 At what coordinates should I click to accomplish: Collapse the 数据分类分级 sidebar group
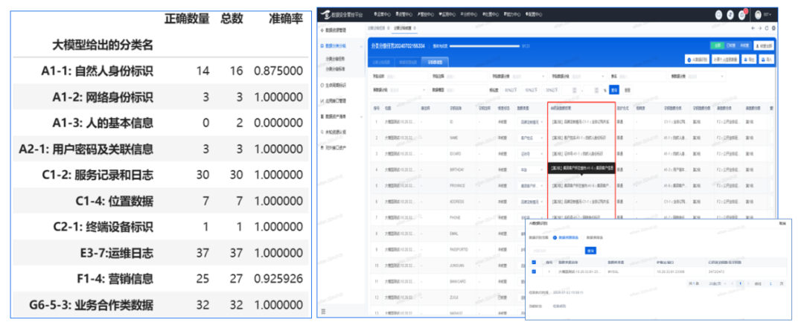(x=362, y=46)
